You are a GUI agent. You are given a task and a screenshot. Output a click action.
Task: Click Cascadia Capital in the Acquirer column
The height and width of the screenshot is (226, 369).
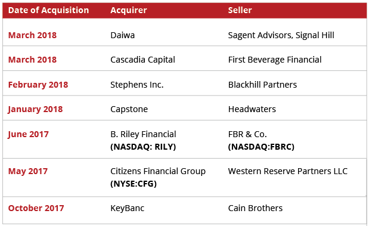point(142,60)
